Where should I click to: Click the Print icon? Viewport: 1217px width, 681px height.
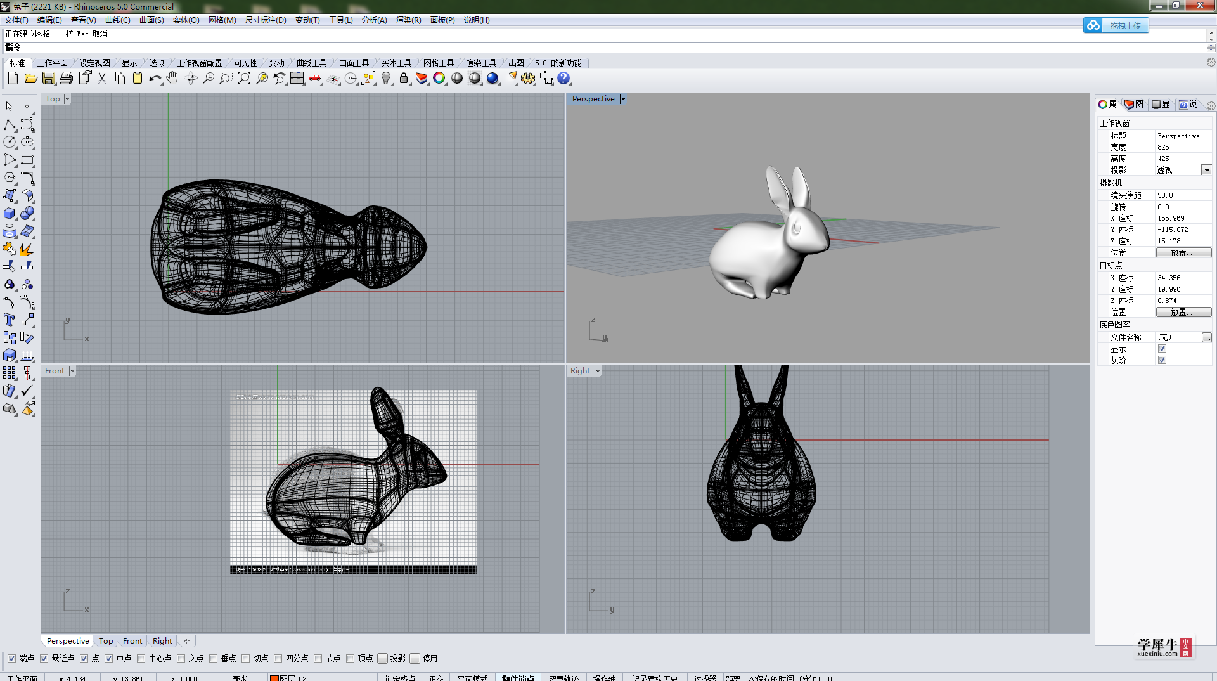point(66,79)
